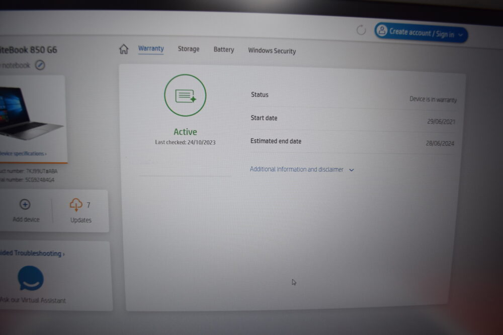Click the serial number text
Viewport: 503px width, 335px height.
tap(27, 180)
